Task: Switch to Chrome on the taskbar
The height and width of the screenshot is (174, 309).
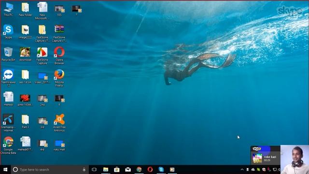Action: [x=139, y=170]
